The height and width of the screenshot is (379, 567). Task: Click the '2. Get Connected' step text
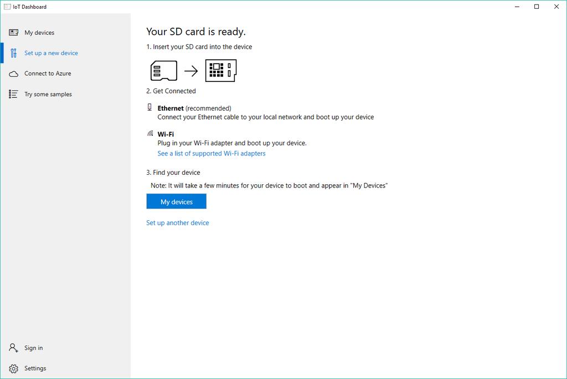click(171, 91)
